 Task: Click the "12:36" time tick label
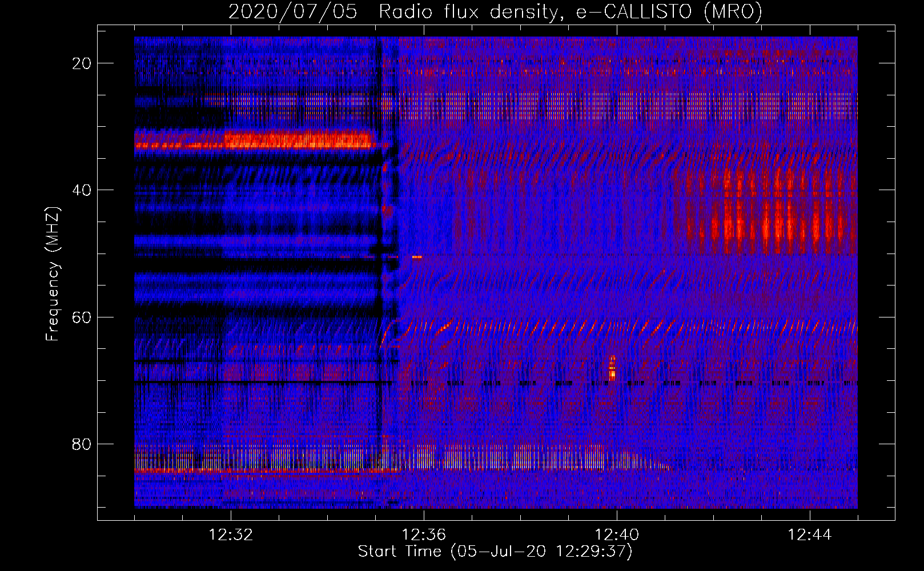click(x=424, y=535)
